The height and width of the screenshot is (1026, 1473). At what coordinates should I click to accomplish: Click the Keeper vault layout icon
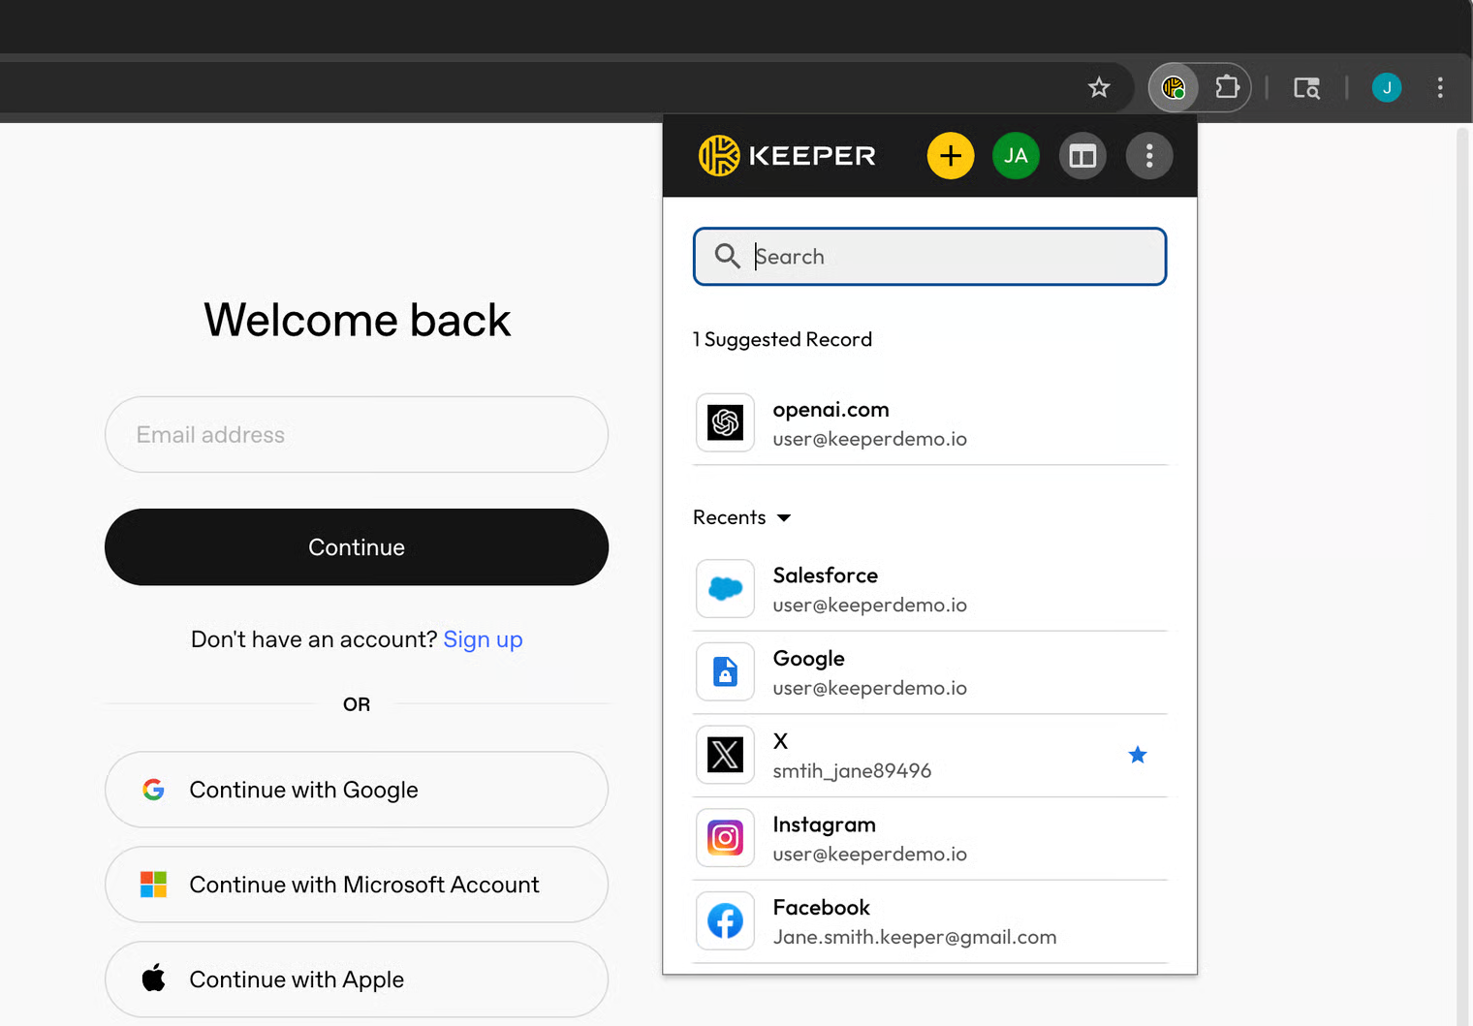pyautogui.click(x=1082, y=156)
